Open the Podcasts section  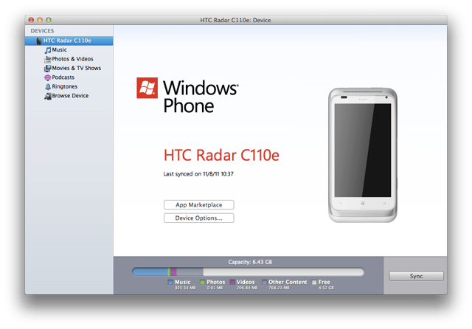(x=63, y=77)
